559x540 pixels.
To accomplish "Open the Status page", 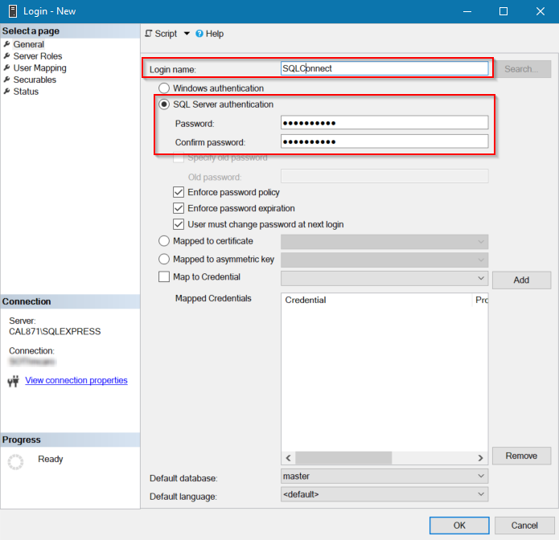I will pos(26,91).
